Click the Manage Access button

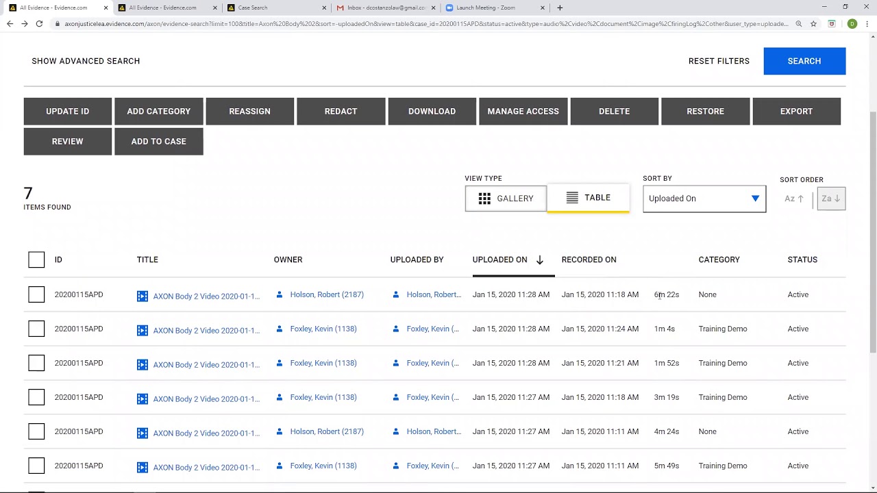coord(523,111)
